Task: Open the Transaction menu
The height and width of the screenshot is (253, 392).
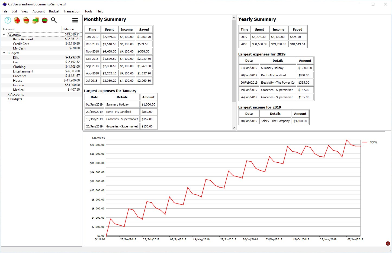Action: click(72, 11)
